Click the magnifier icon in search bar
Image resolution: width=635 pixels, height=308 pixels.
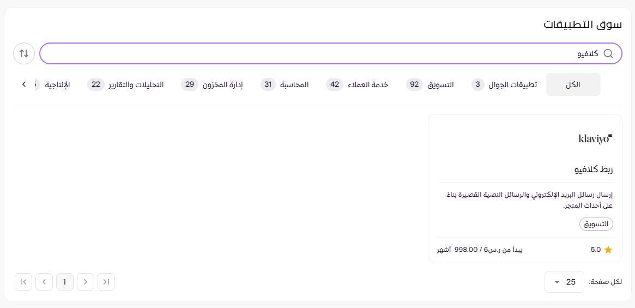point(608,53)
